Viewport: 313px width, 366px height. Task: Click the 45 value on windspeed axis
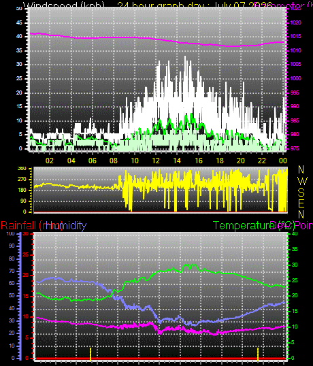(19, 22)
